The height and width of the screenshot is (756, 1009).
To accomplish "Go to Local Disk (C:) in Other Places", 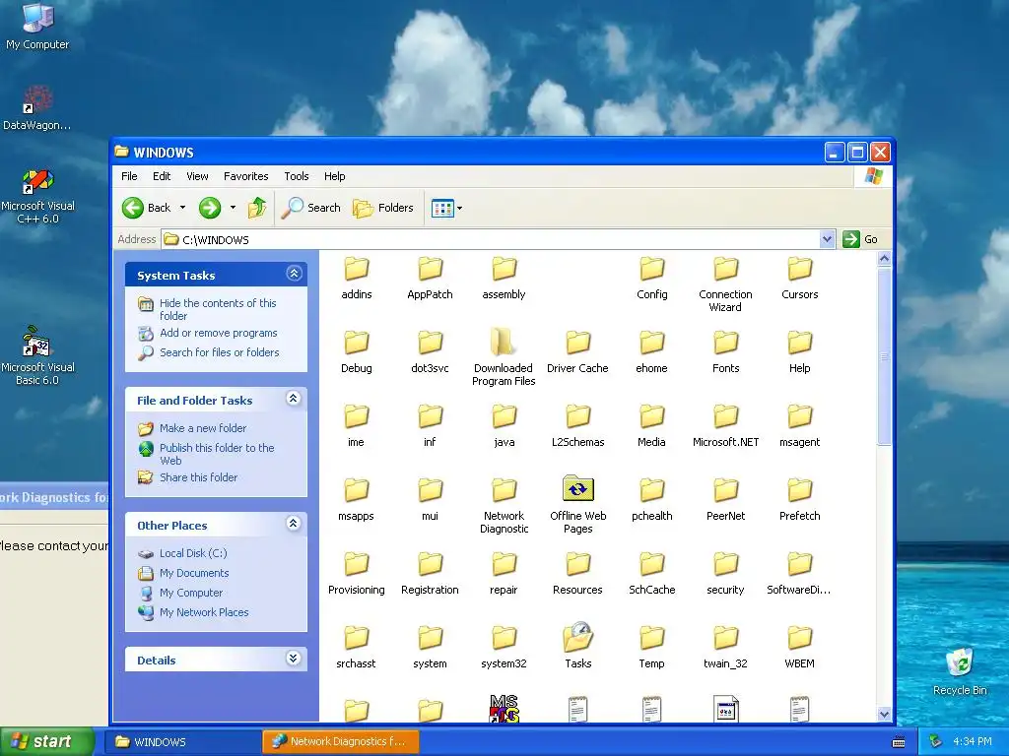I will [x=193, y=553].
